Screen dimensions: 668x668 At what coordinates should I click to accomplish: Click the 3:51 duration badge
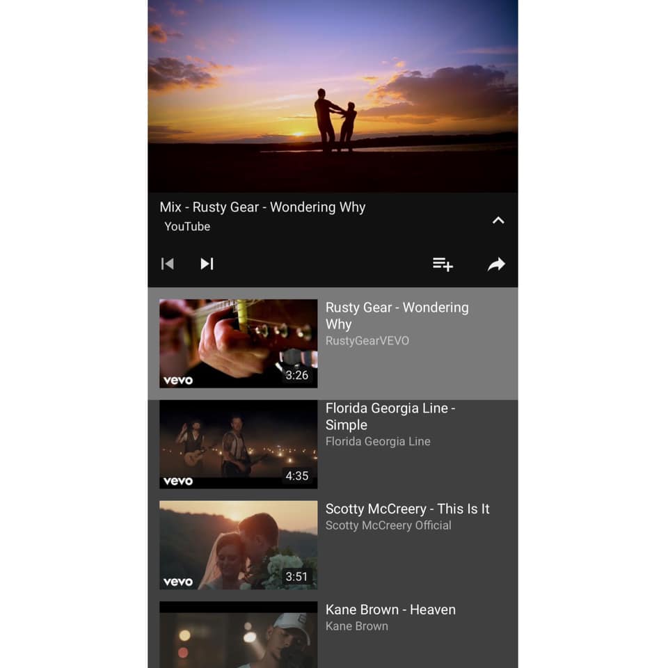pyautogui.click(x=296, y=577)
